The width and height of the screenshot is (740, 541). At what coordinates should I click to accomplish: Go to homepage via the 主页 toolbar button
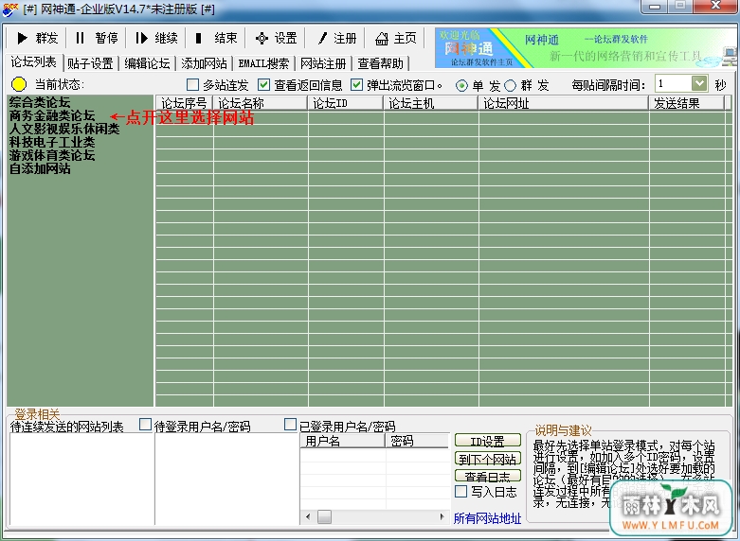[x=395, y=38]
